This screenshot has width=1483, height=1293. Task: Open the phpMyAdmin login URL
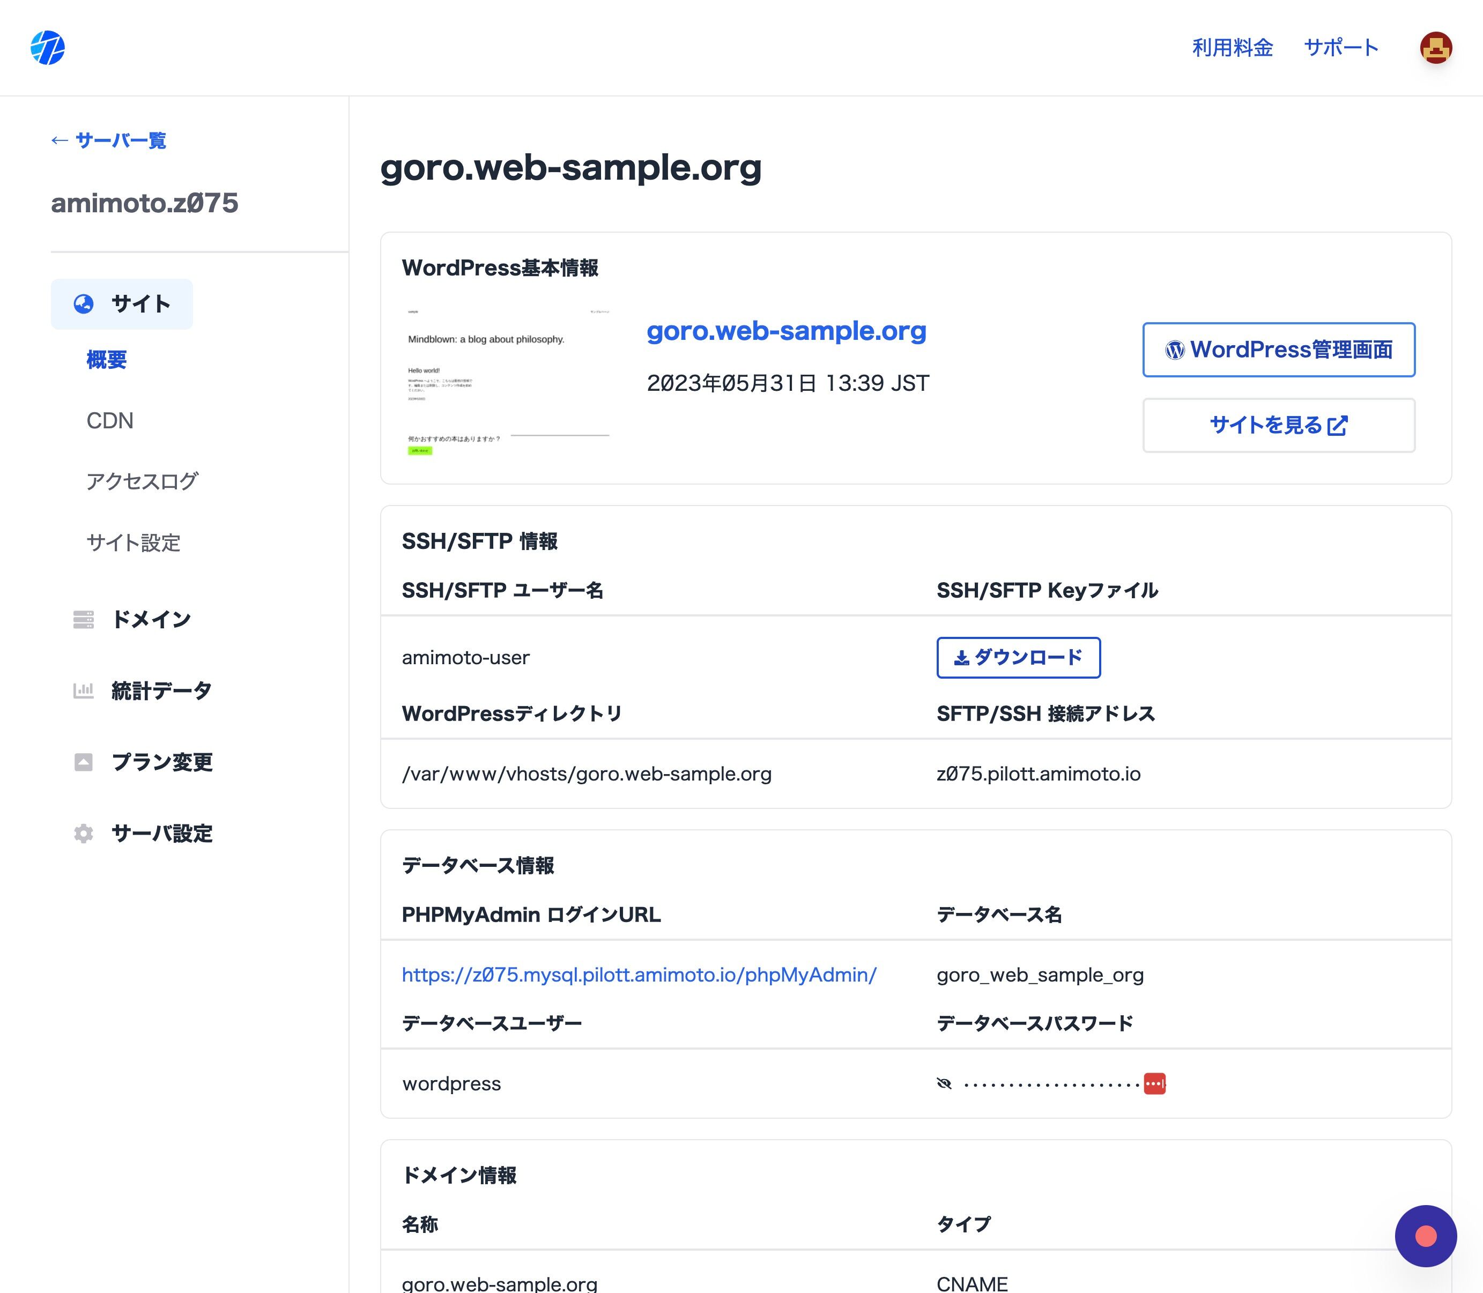(640, 975)
